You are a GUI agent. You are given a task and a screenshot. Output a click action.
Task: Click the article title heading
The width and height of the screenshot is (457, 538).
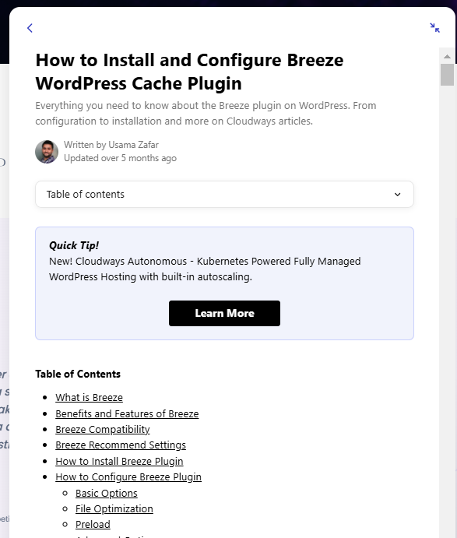tap(189, 72)
